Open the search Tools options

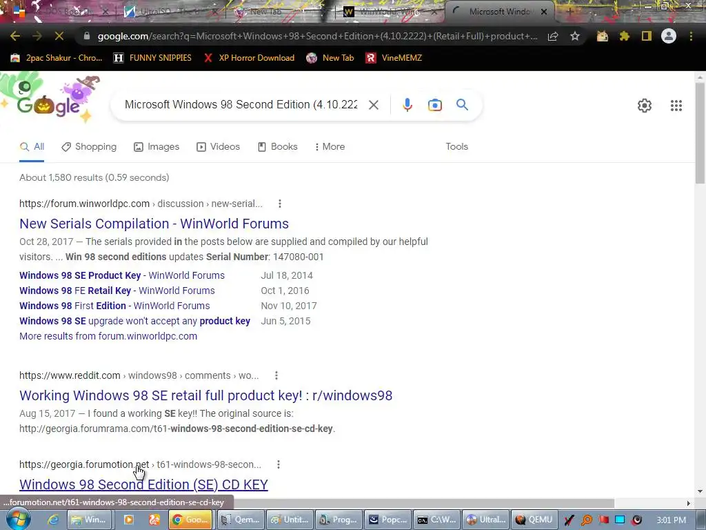coord(456,146)
